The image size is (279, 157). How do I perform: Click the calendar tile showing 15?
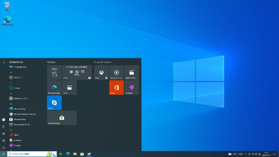point(54,72)
